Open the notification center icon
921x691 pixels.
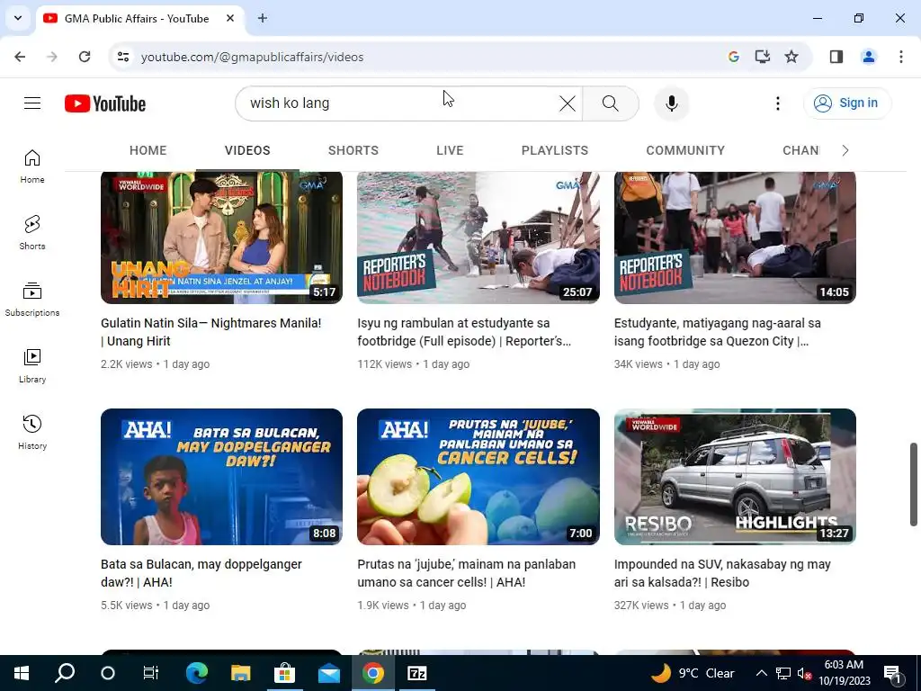(x=892, y=674)
